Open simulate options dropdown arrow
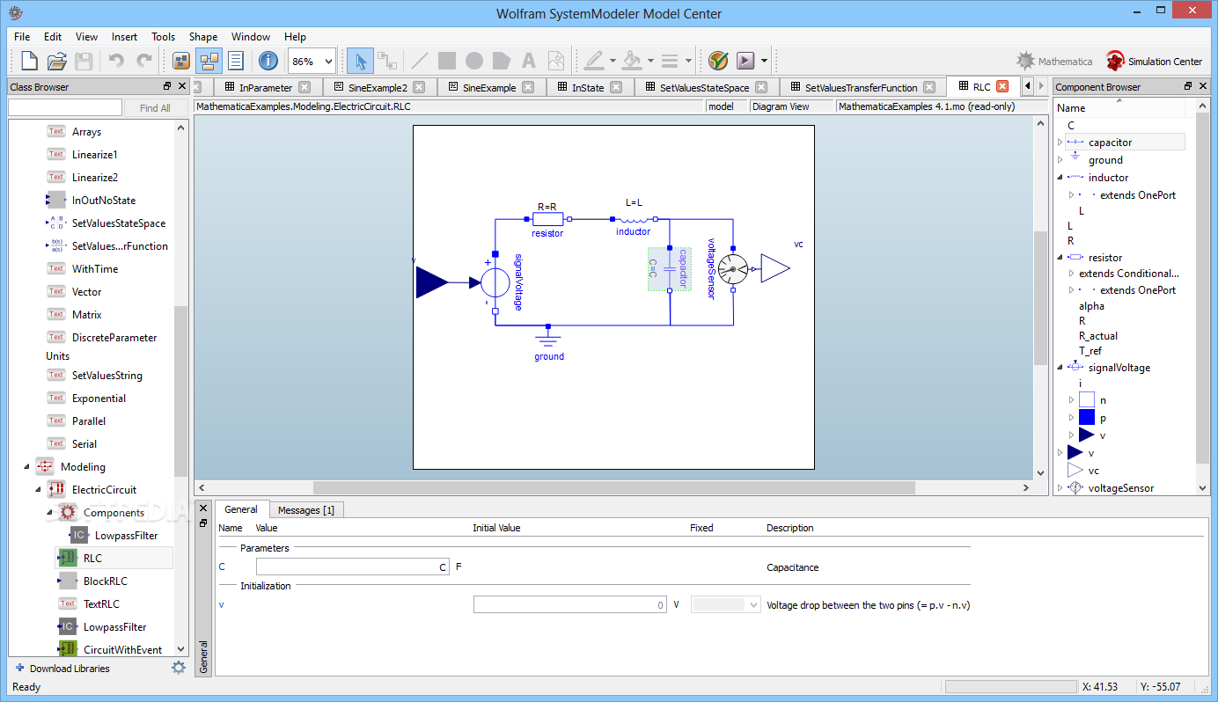This screenshot has width=1218, height=702. pos(764,61)
